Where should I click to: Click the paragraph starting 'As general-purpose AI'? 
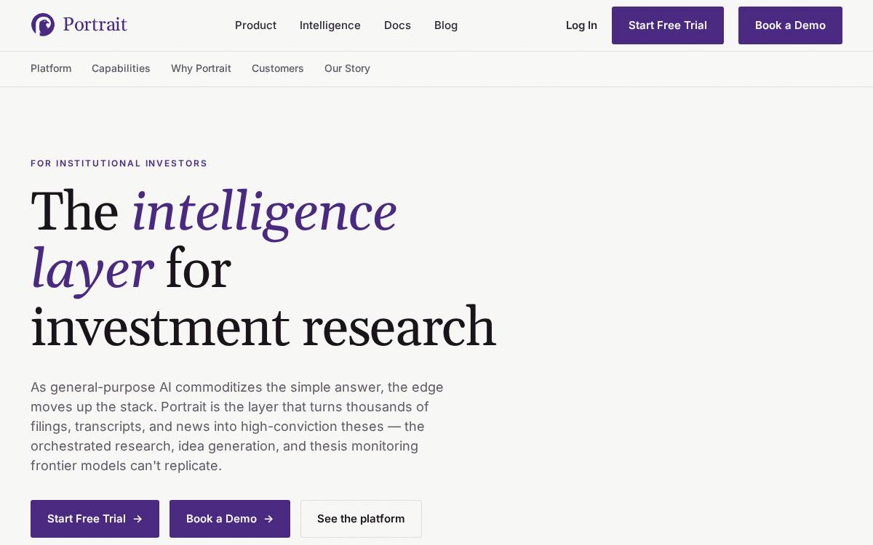pos(237,427)
